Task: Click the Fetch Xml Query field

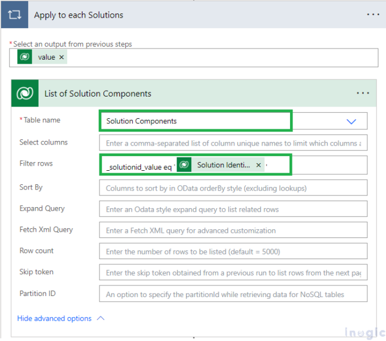Action: pos(233,230)
